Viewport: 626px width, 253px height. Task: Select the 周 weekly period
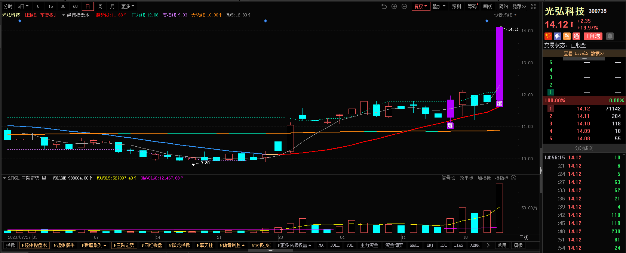point(100,6)
